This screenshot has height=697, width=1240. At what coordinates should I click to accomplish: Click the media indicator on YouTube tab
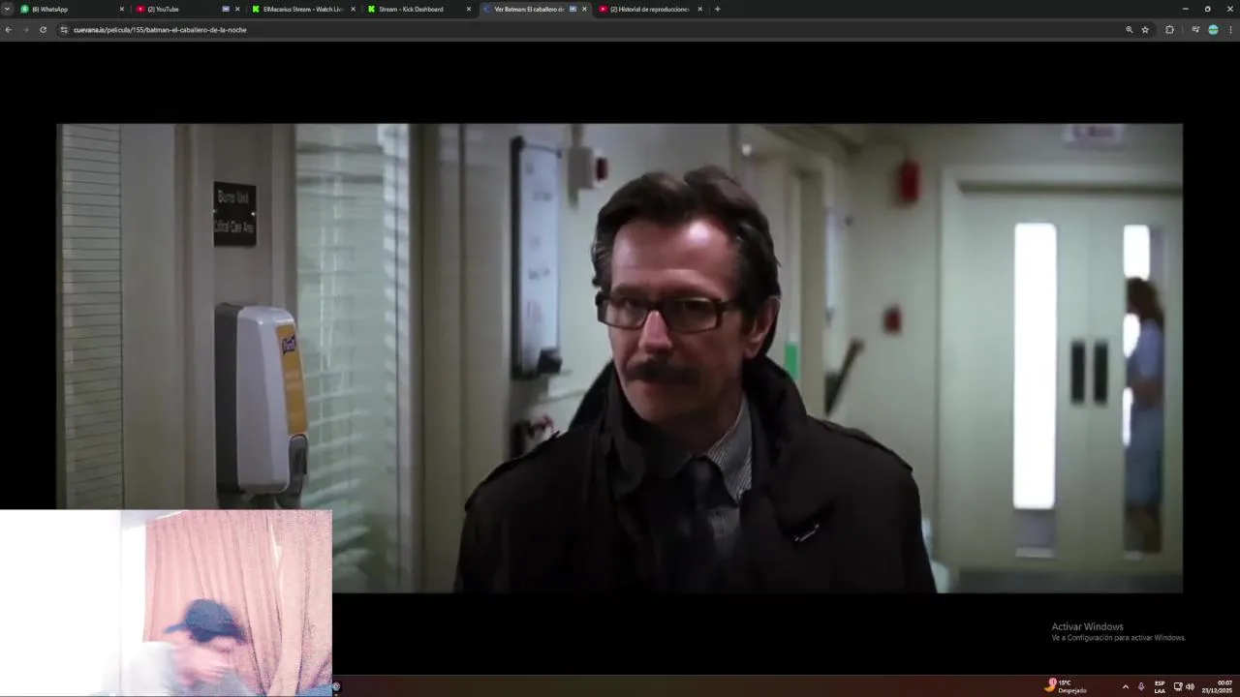(226, 9)
